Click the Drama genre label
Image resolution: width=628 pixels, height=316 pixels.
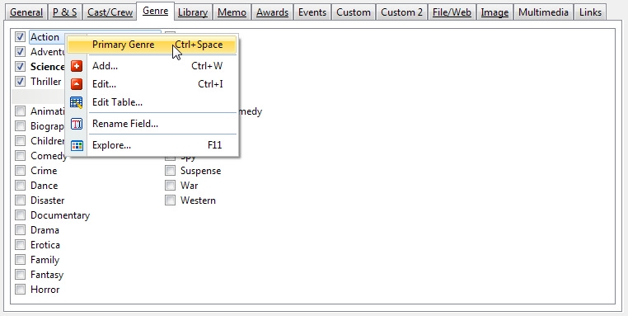coord(45,230)
